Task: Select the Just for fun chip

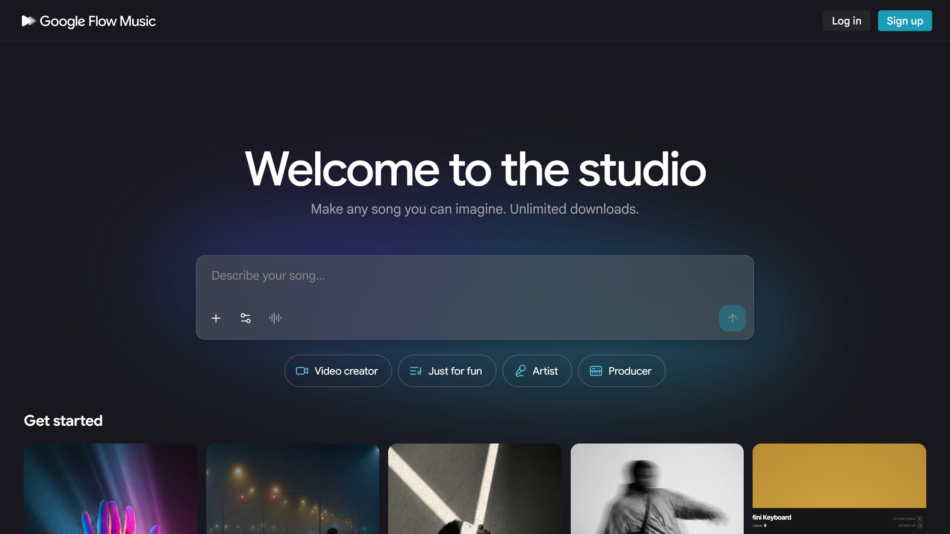Action: 447,371
